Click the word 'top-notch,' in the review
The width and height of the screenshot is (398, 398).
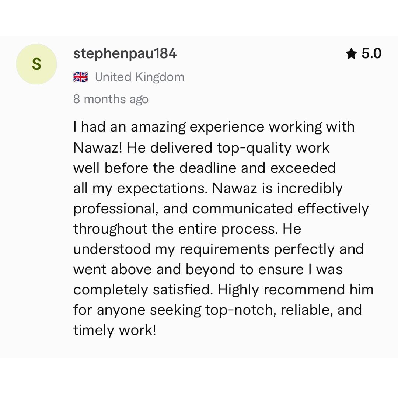[241, 311]
